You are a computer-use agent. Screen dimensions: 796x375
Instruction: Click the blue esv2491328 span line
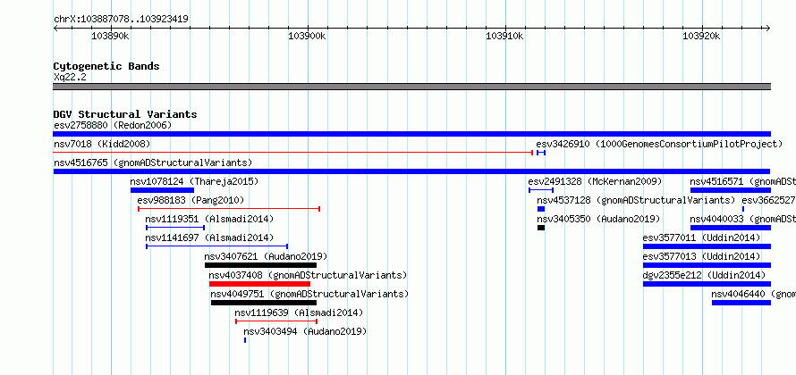pos(541,190)
